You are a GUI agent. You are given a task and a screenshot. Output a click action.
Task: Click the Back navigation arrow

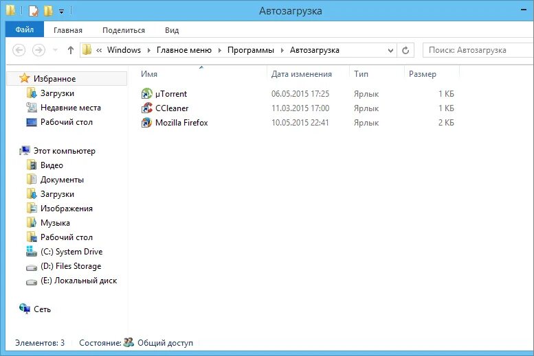pyautogui.click(x=19, y=50)
